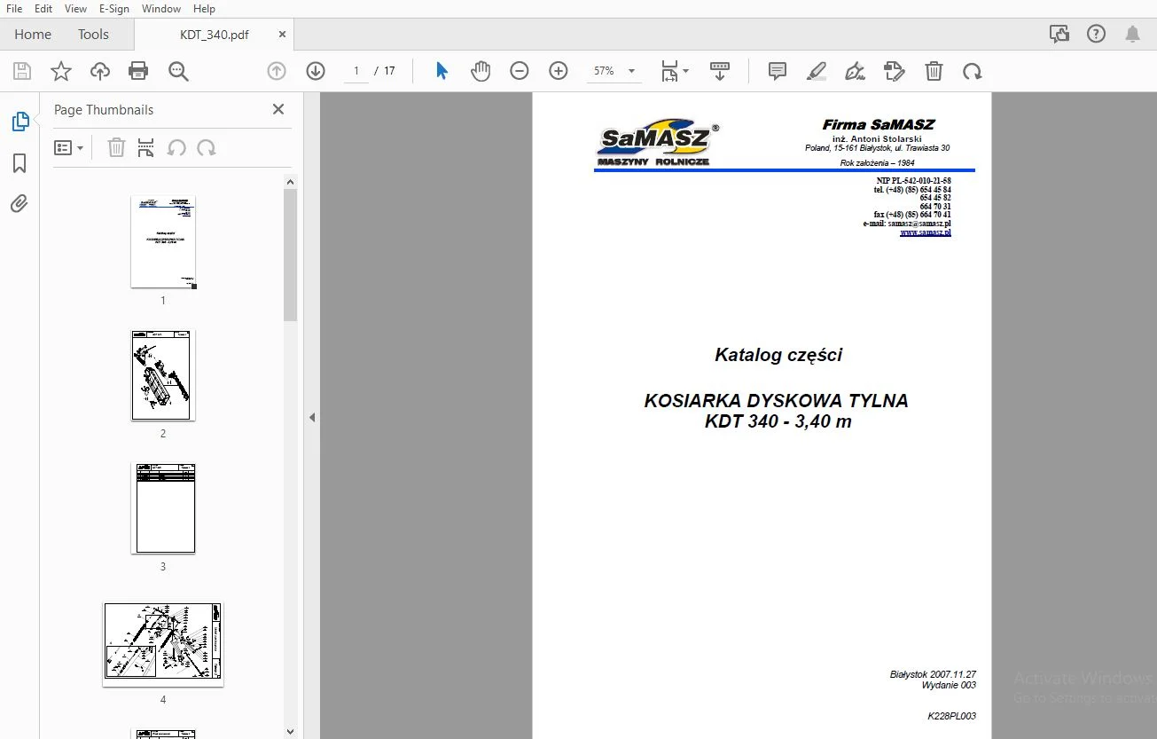Delete selected page in thumbnails panel

(116, 148)
